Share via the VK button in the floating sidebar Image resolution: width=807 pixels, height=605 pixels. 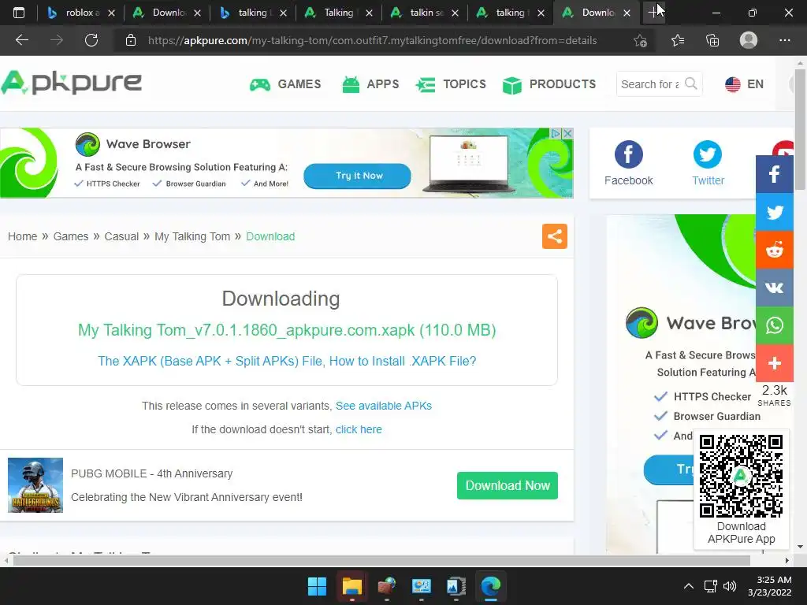coord(774,288)
